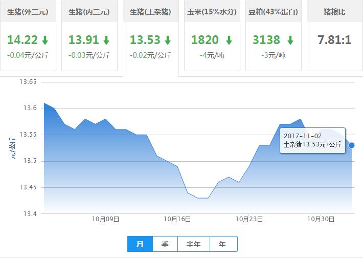Viewport: 363px width, 258px height.
Task: Click the down arrow next to 13.91
Action: (106, 40)
